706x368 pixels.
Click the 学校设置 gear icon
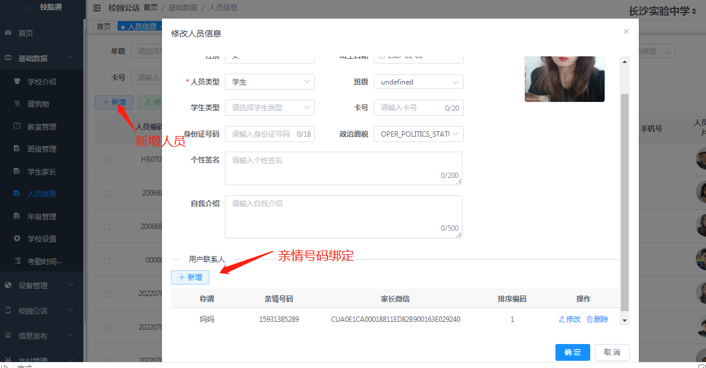coord(17,239)
